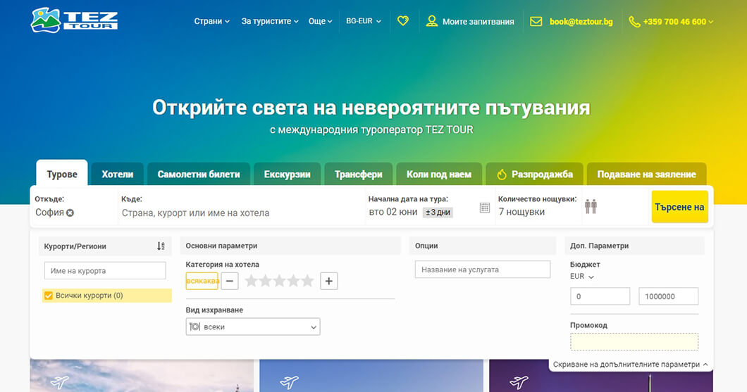747x392 pixels.
Task: Toggle Всички курорти (0) checkbox
Action: tap(49, 296)
